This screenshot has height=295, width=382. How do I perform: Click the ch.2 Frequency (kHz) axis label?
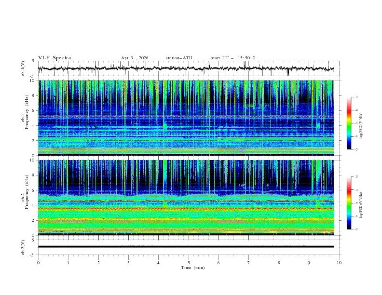coord(27,192)
